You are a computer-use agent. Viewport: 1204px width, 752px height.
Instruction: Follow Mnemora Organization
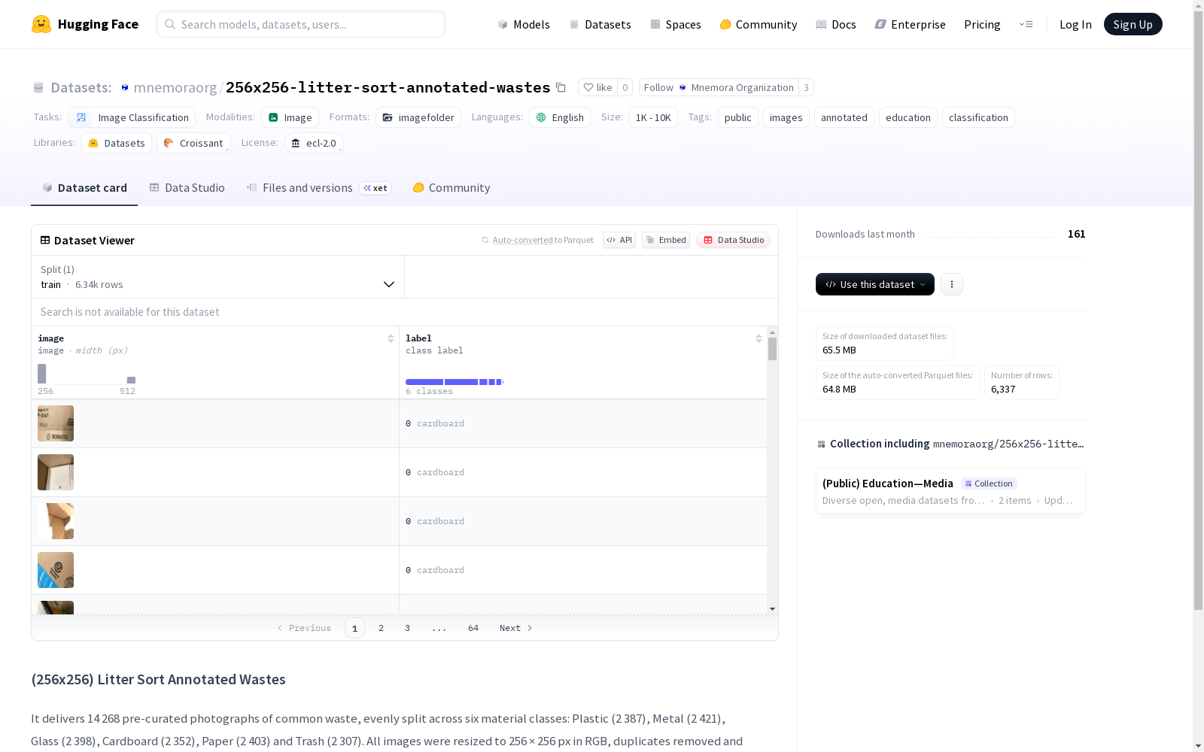(x=719, y=87)
